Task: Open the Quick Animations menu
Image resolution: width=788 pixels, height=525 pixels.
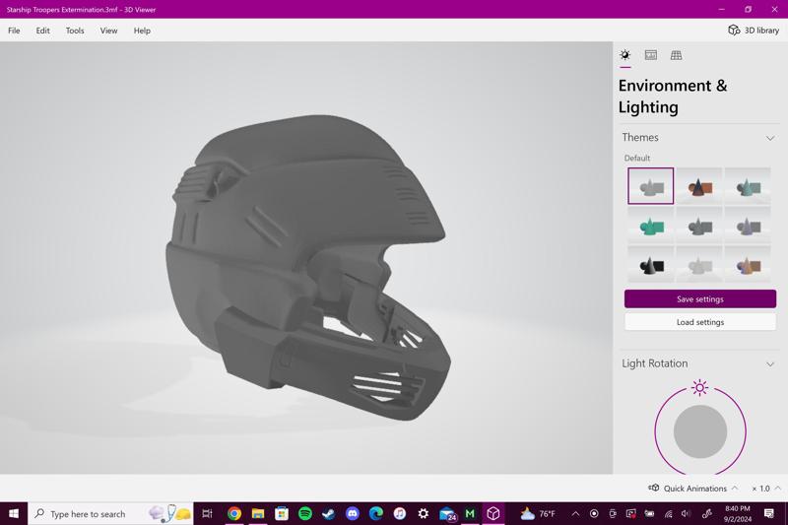Action: tap(693, 489)
